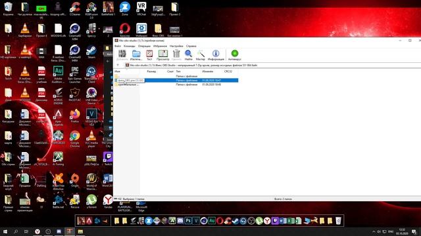Click the Delete (Удалить) trash bin icon

(x=176, y=55)
